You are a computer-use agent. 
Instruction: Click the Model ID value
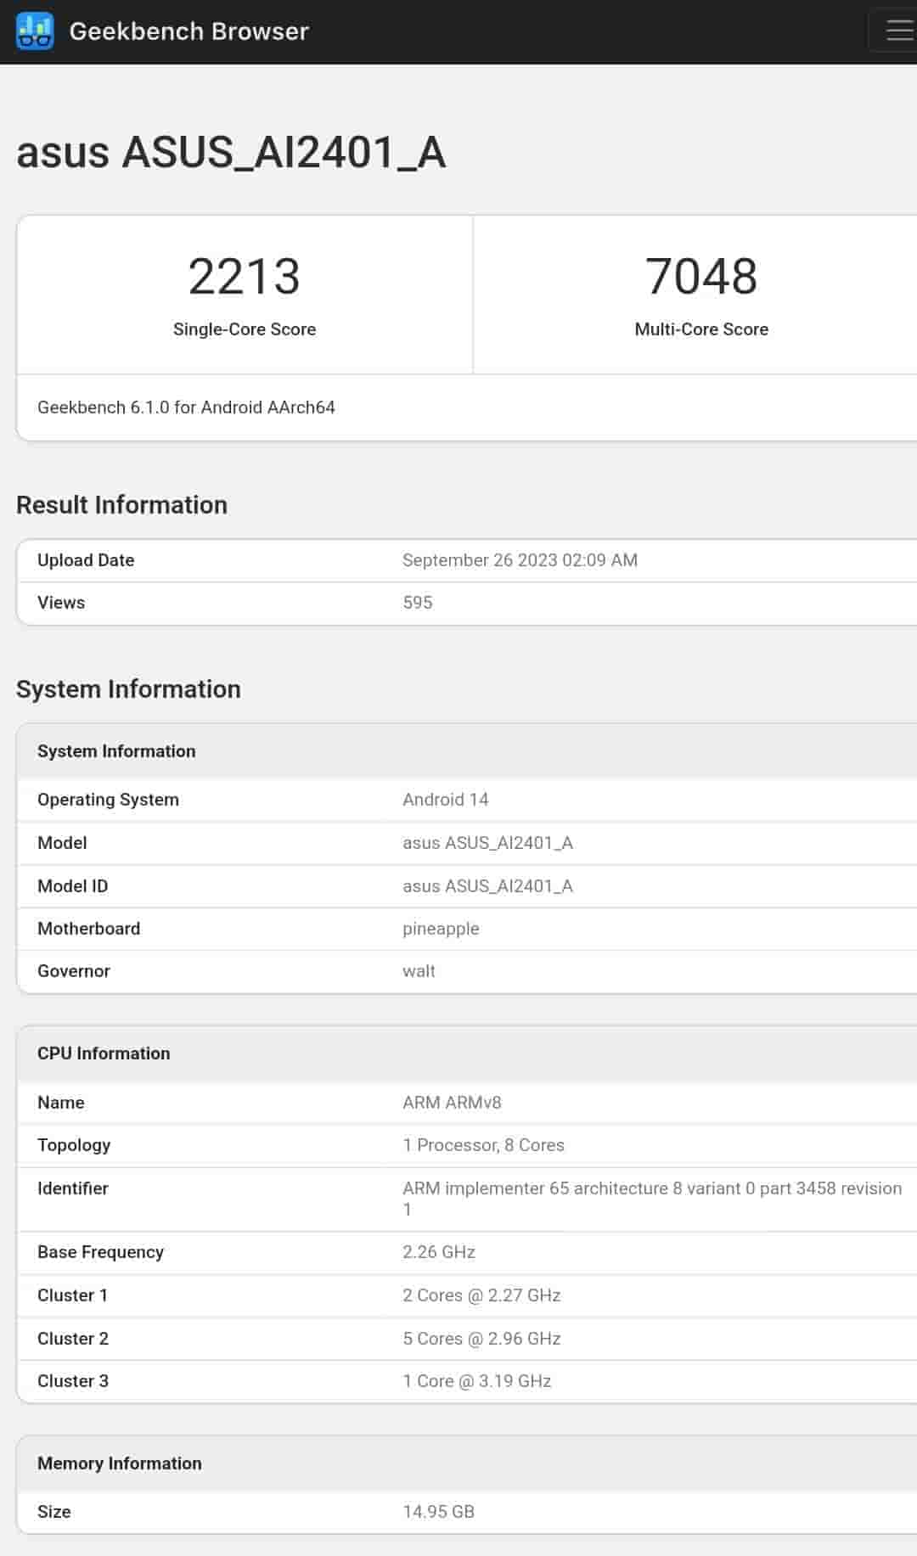487,886
